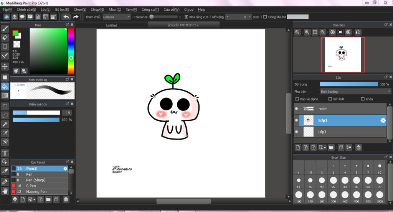
Task: Select the G Pen brush
Action: pos(40,186)
